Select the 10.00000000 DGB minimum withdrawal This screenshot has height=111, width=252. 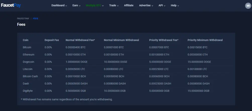(115, 91)
